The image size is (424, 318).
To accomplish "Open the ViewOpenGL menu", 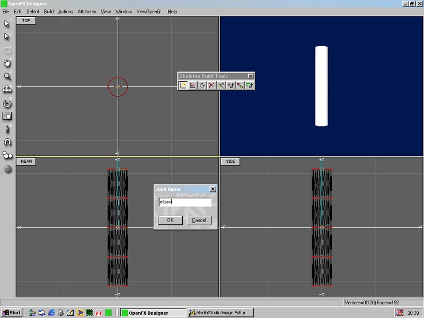I will pos(149,12).
